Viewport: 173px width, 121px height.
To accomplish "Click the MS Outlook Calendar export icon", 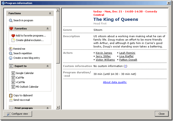I will pyautogui.click(x=13, y=87).
